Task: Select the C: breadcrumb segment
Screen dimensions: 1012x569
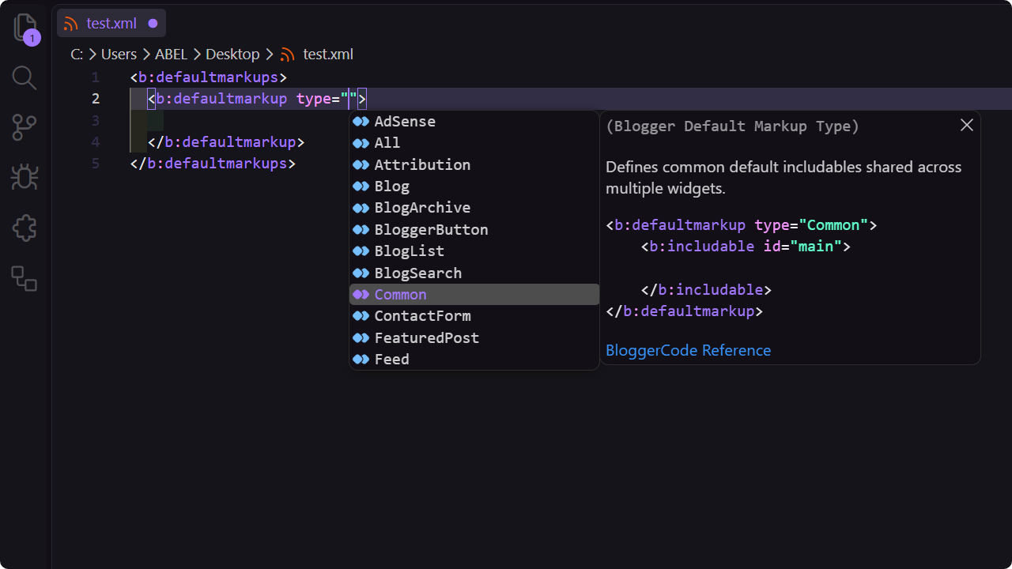Action: click(x=77, y=55)
